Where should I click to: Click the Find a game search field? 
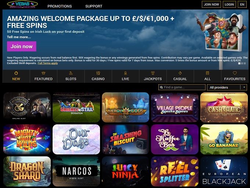coord(182,87)
